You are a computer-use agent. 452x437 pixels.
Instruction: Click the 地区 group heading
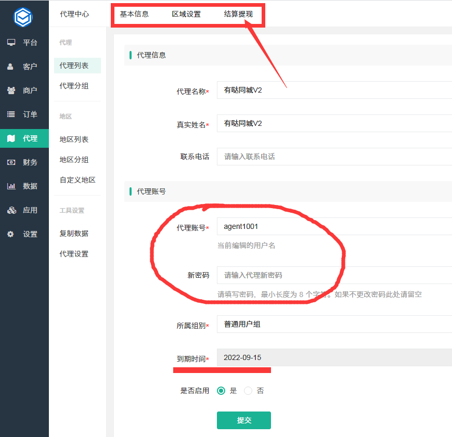click(x=66, y=117)
